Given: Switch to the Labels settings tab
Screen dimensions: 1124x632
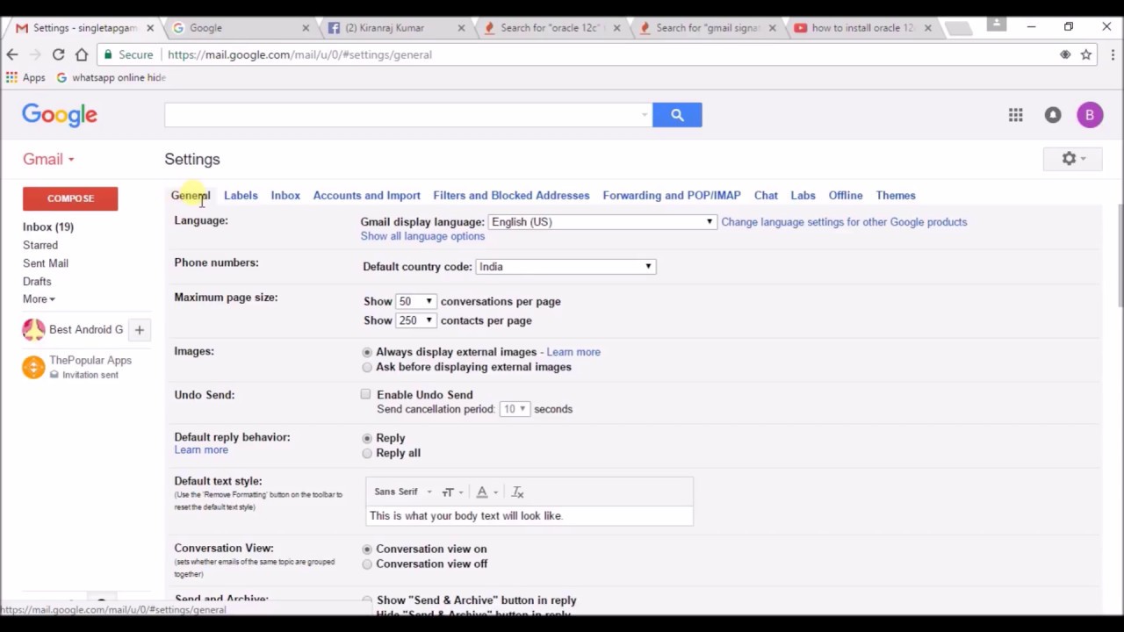Looking at the screenshot, I should [241, 196].
